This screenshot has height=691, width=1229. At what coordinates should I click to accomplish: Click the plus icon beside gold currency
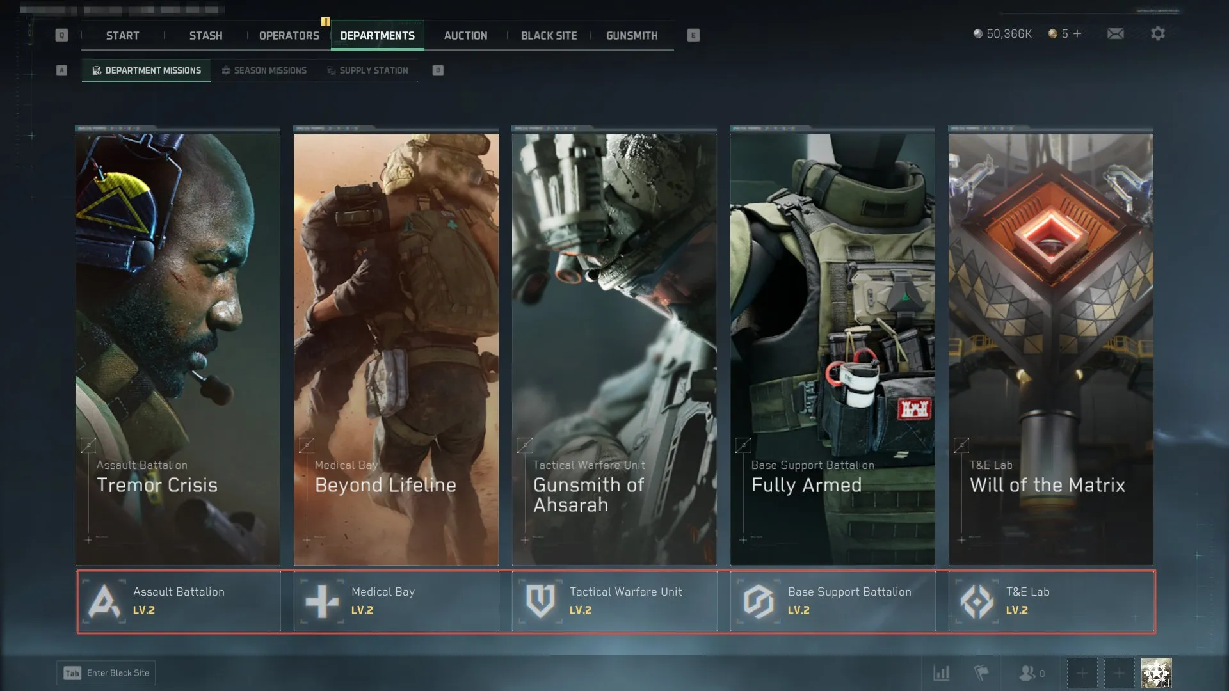(1077, 34)
